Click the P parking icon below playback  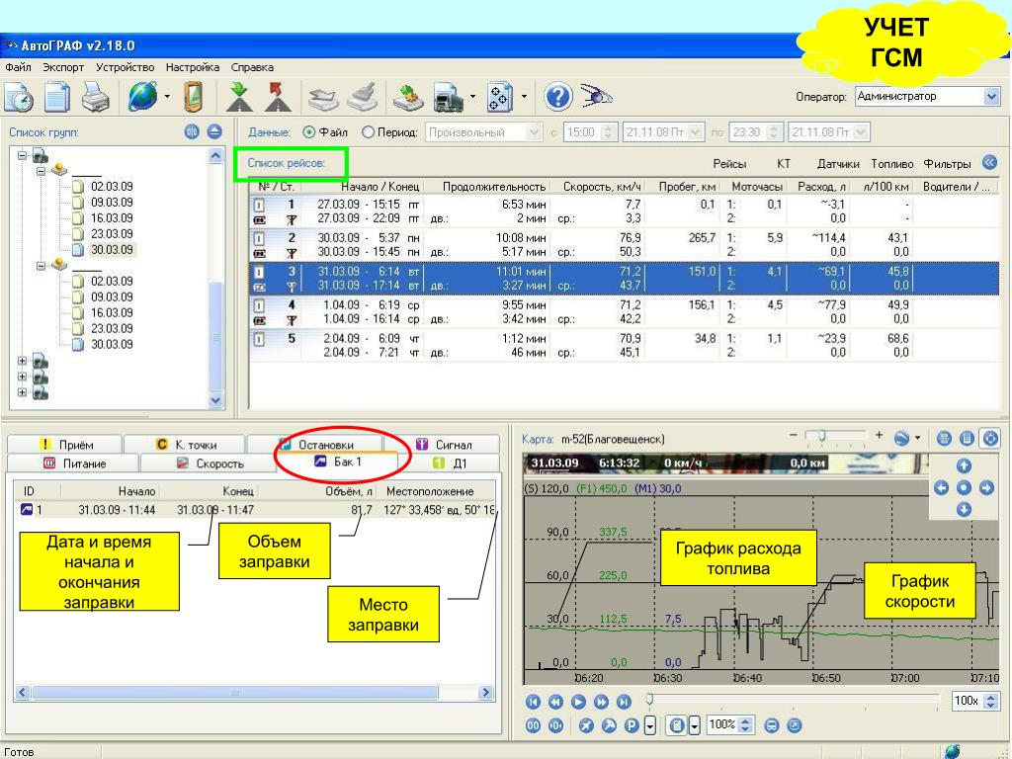pos(632,725)
